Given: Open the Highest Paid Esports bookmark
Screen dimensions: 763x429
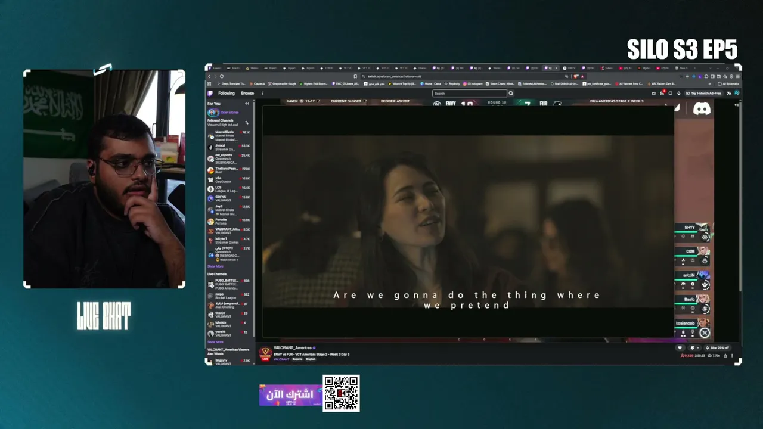Looking at the screenshot, I should coord(314,84).
